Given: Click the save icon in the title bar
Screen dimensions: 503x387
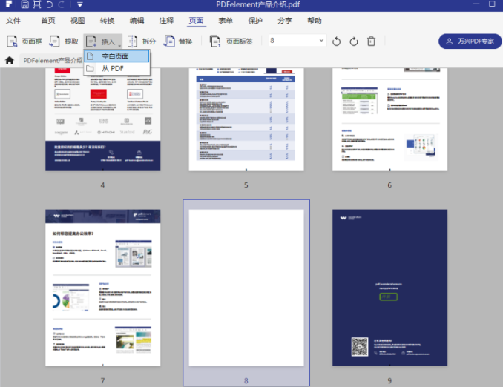Looking at the screenshot, I should [25, 5].
